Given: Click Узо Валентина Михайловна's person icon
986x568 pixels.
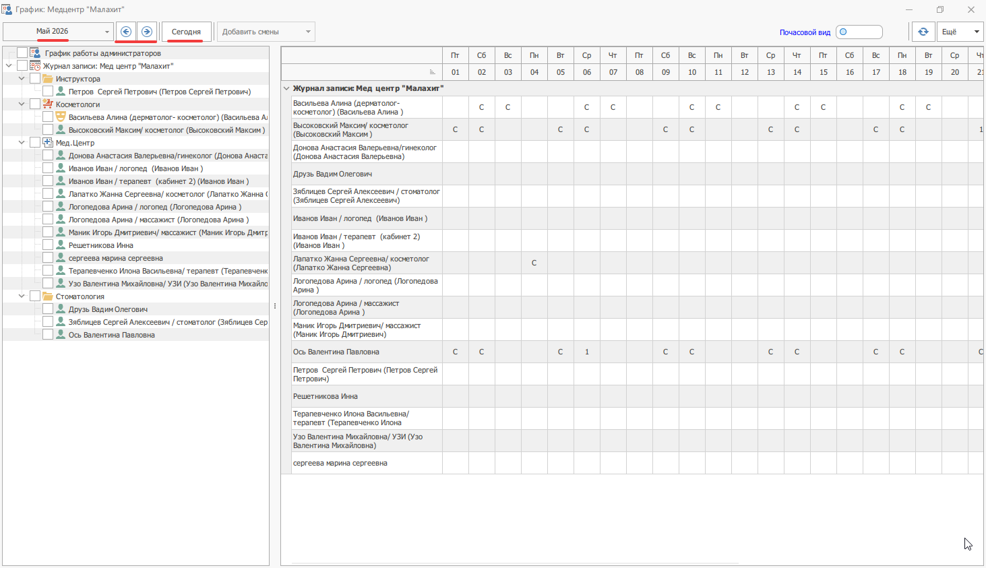Looking at the screenshot, I should point(61,284).
